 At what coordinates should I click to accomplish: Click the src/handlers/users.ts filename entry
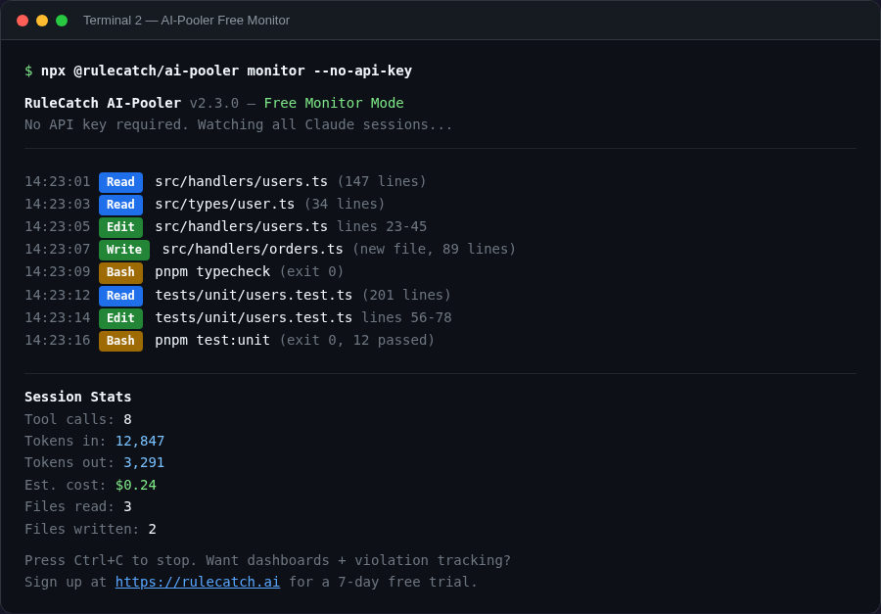click(241, 182)
